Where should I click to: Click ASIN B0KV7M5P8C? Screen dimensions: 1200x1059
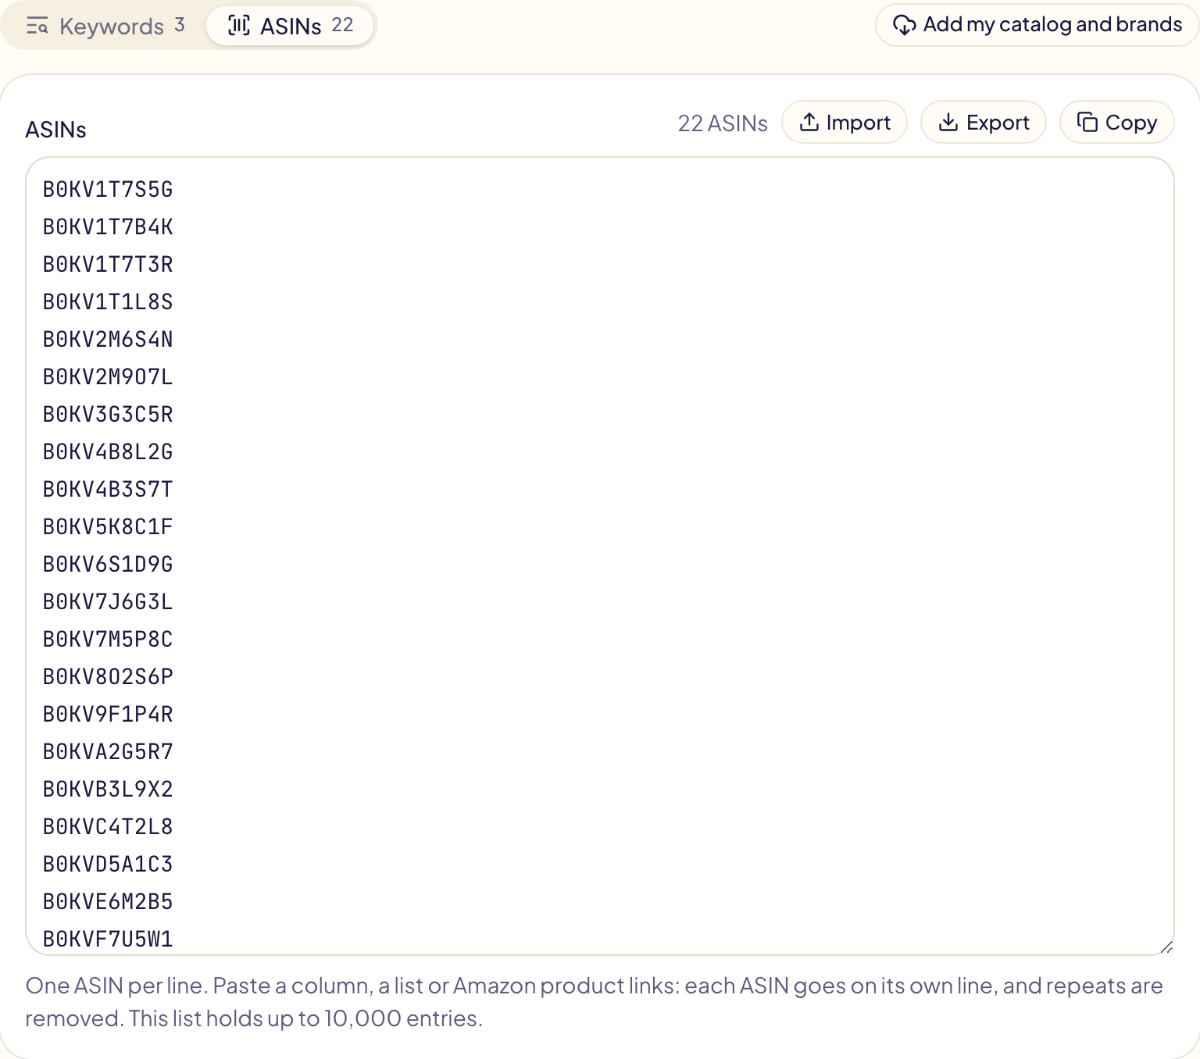(x=108, y=640)
